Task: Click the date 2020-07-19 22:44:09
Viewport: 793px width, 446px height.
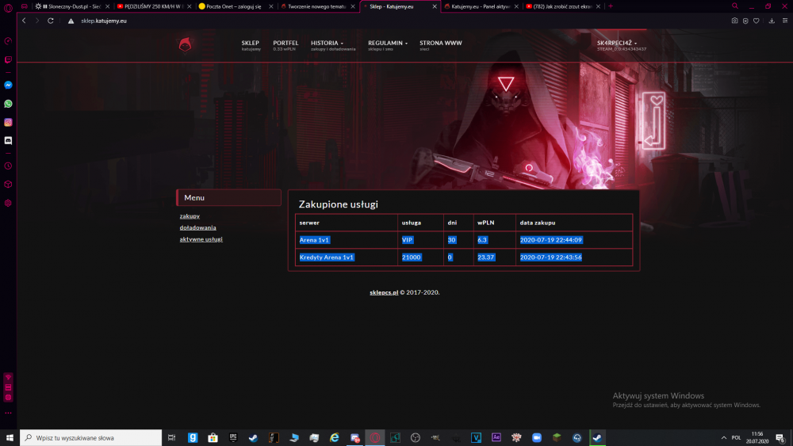Action: [x=551, y=240]
